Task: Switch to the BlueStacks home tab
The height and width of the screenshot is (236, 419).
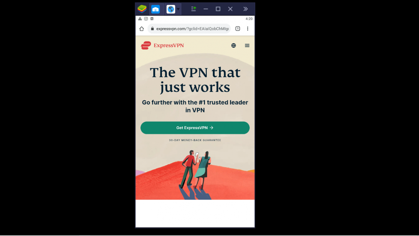Action: (156, 9)
